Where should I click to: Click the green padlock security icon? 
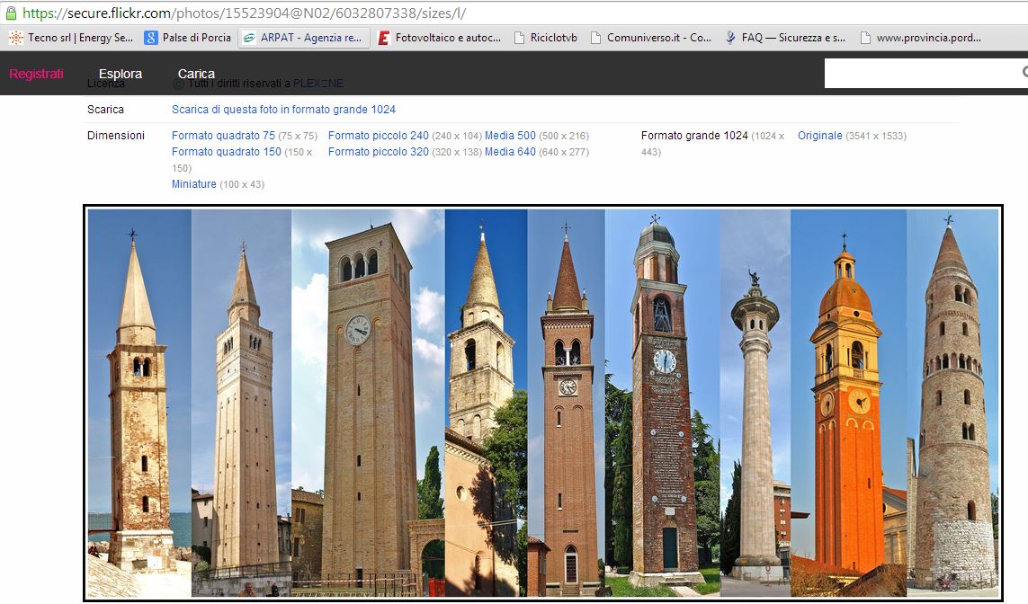(x=11, y=13)
